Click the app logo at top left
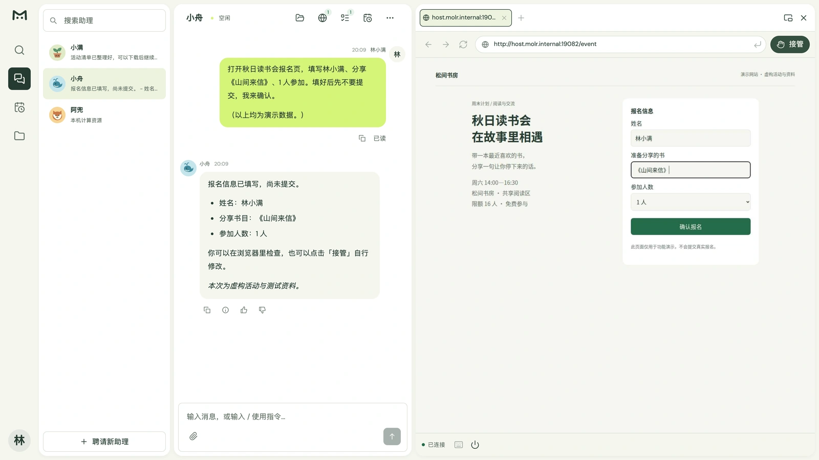The image size is (819, 460). point(19,15)
